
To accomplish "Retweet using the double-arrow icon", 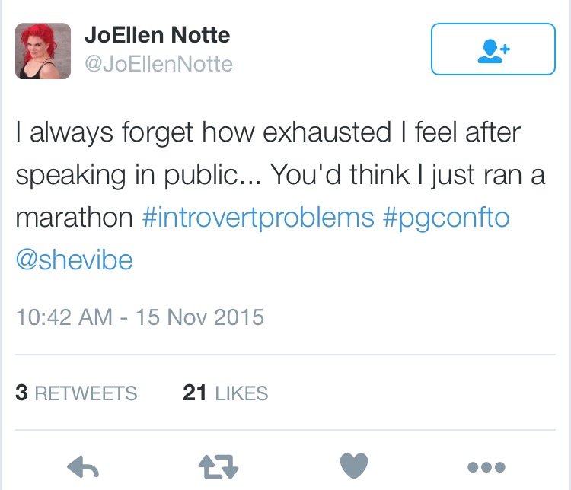I will click(219, 466).
